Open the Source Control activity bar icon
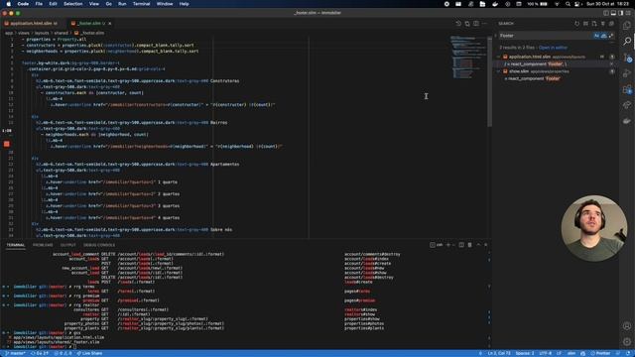This screenshot has height=357, width=635. click(x=627, y=58)
